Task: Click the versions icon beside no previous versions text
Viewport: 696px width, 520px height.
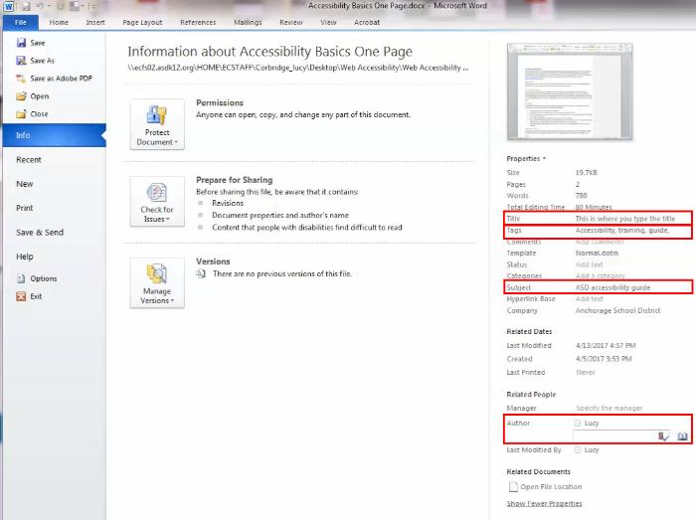Action: click(201, 273)
